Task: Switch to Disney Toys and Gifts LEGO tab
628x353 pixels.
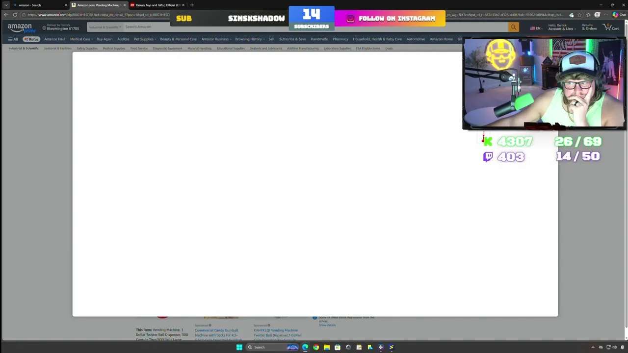Action: coord(157,5)
